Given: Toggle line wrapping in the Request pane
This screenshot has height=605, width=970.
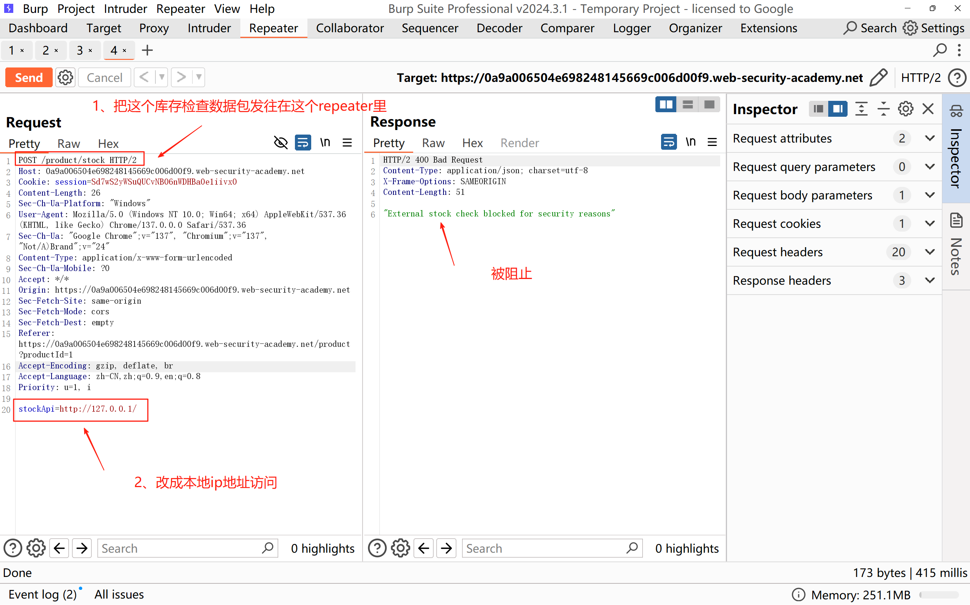Looking at the screenshot, I should click(303, 143).
